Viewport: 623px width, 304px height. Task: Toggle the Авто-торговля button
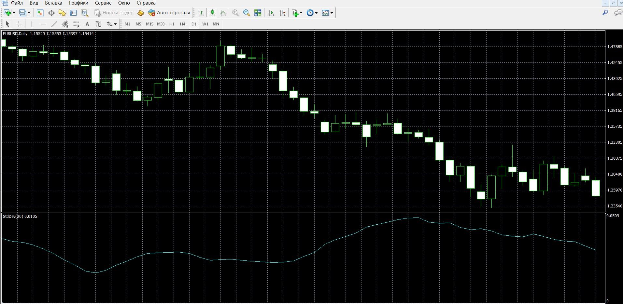(169, 13)
